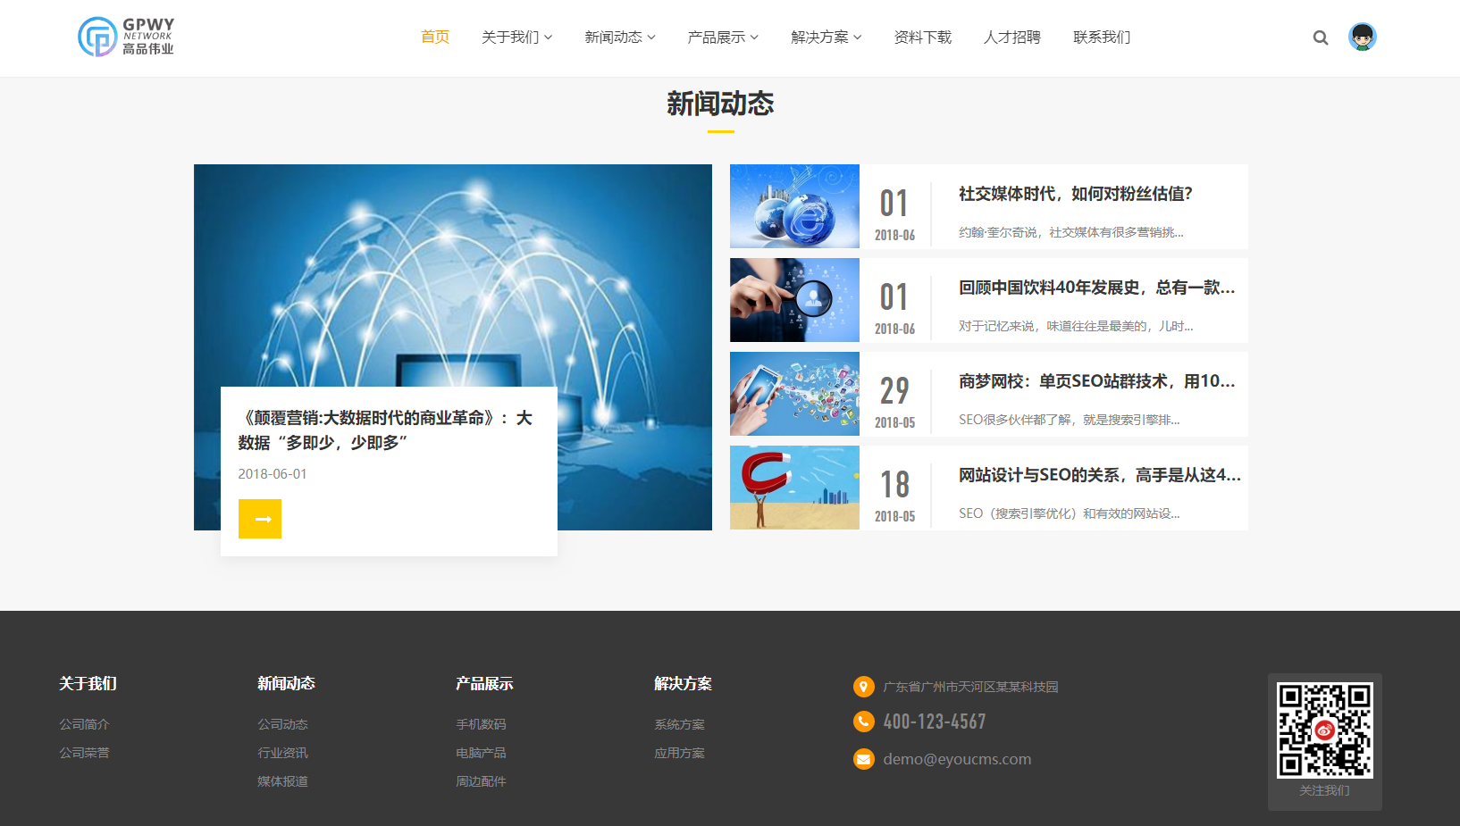Click footer heading 解决方案
Viewport: 1460px width, 826px height.
click(683, 683)
